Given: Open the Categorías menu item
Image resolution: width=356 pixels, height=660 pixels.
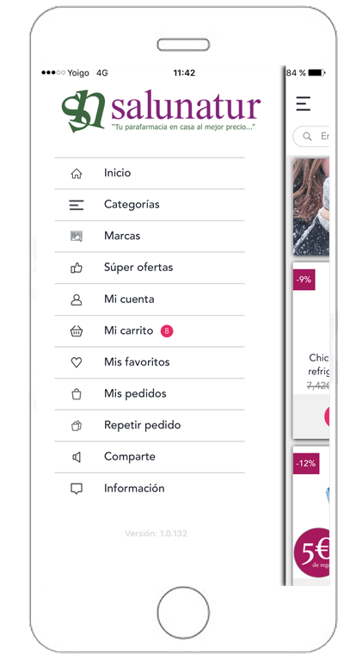Looking at the screenshot, I should (150, 205).
